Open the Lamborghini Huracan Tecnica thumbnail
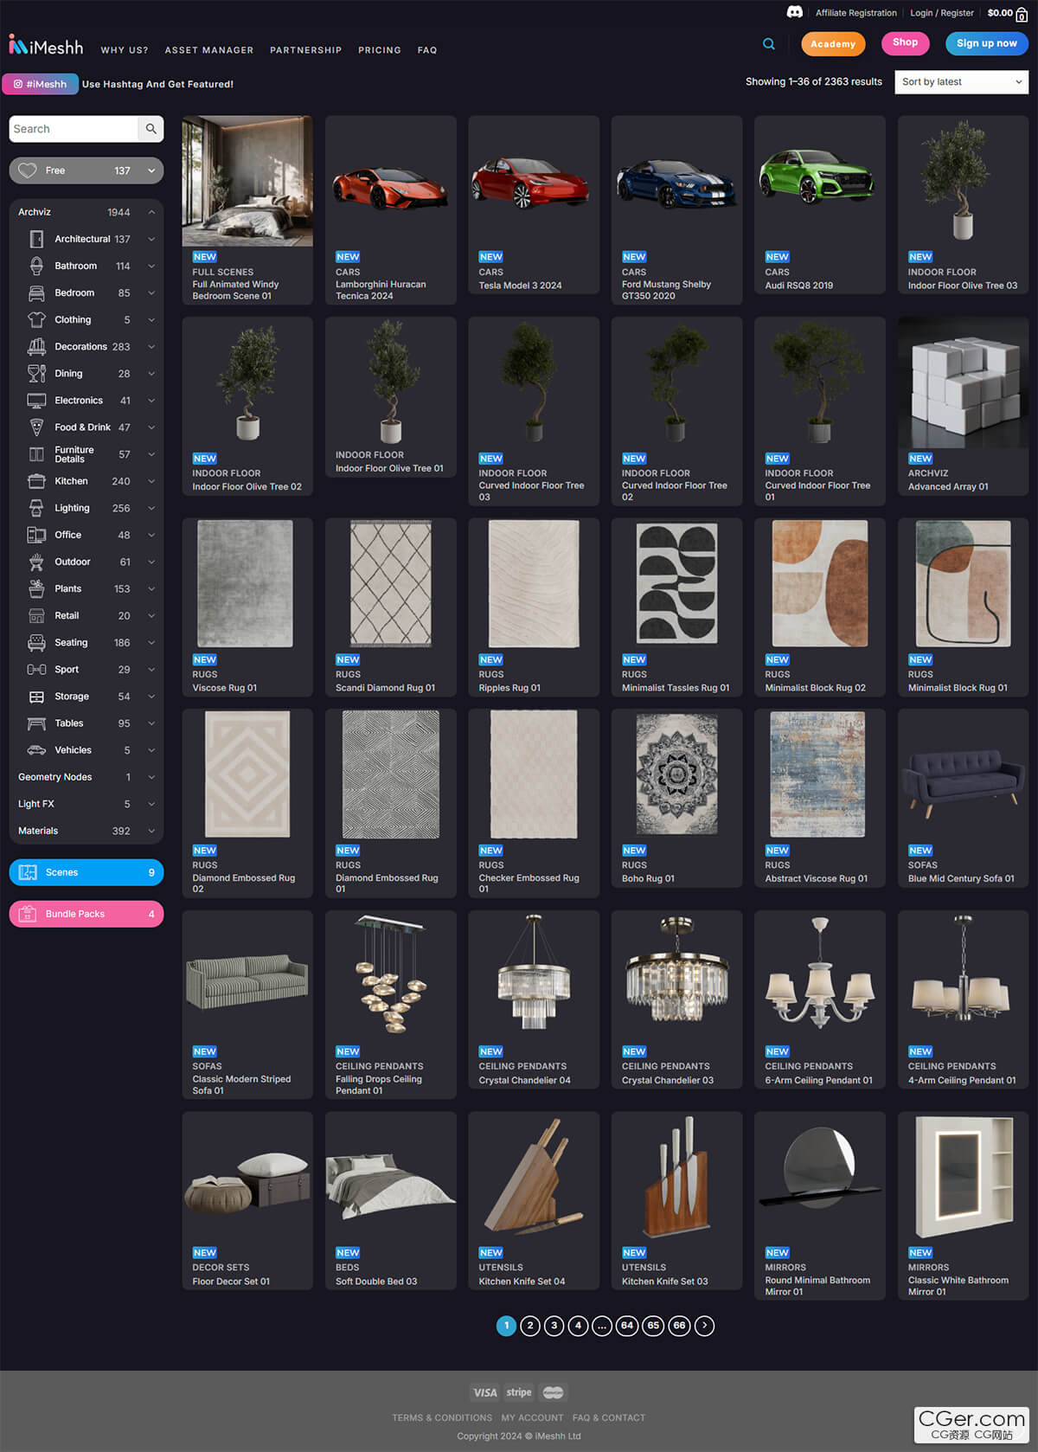Screen dimensions: 1038x1452 coord(391,181)
